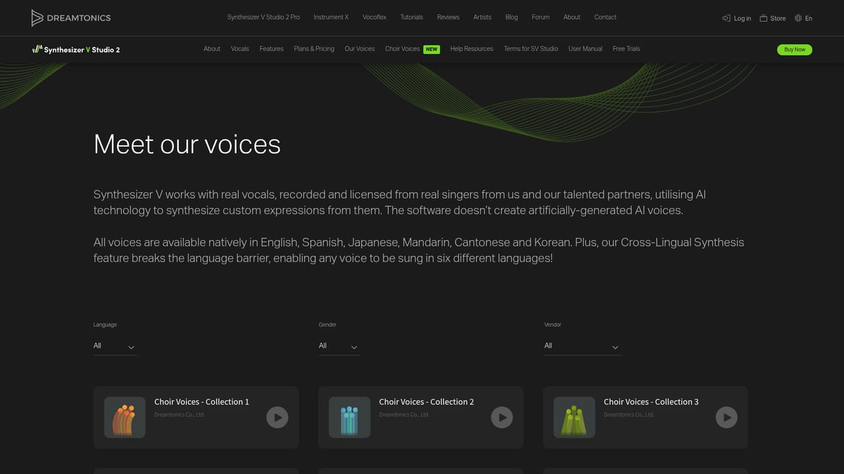Go to the Contact page
Viewport: 844px width, 474px height.
point(605,17)
